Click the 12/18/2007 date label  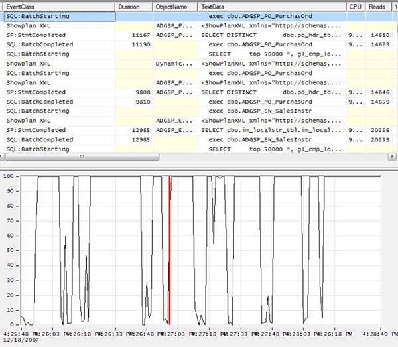(21, 340)
